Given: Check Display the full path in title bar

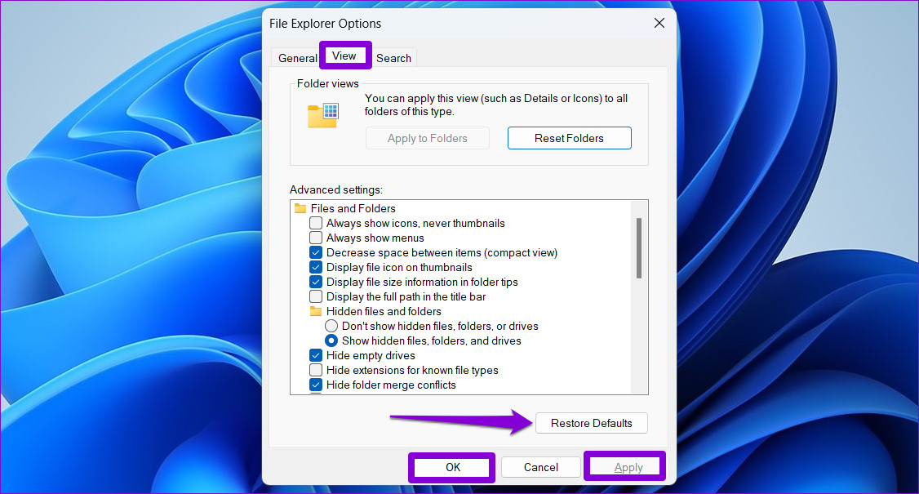Looking at the screenshot, I should pyautogui.click(x=316, y=296).
